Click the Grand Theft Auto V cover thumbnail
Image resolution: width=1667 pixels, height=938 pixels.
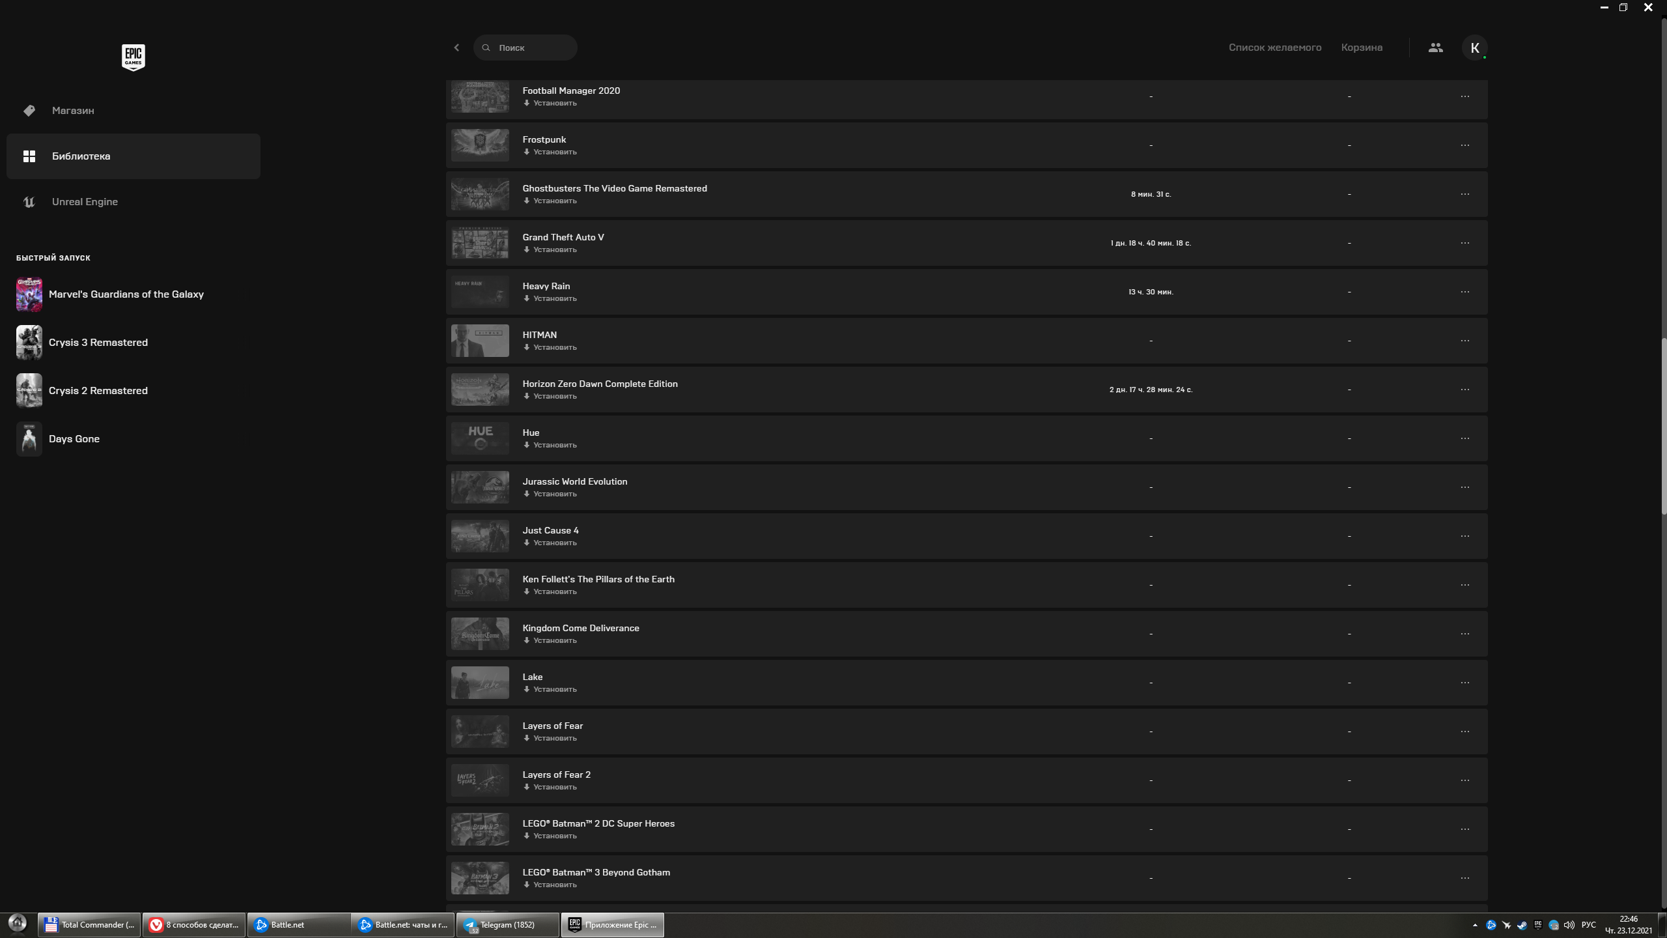[480, 243]
